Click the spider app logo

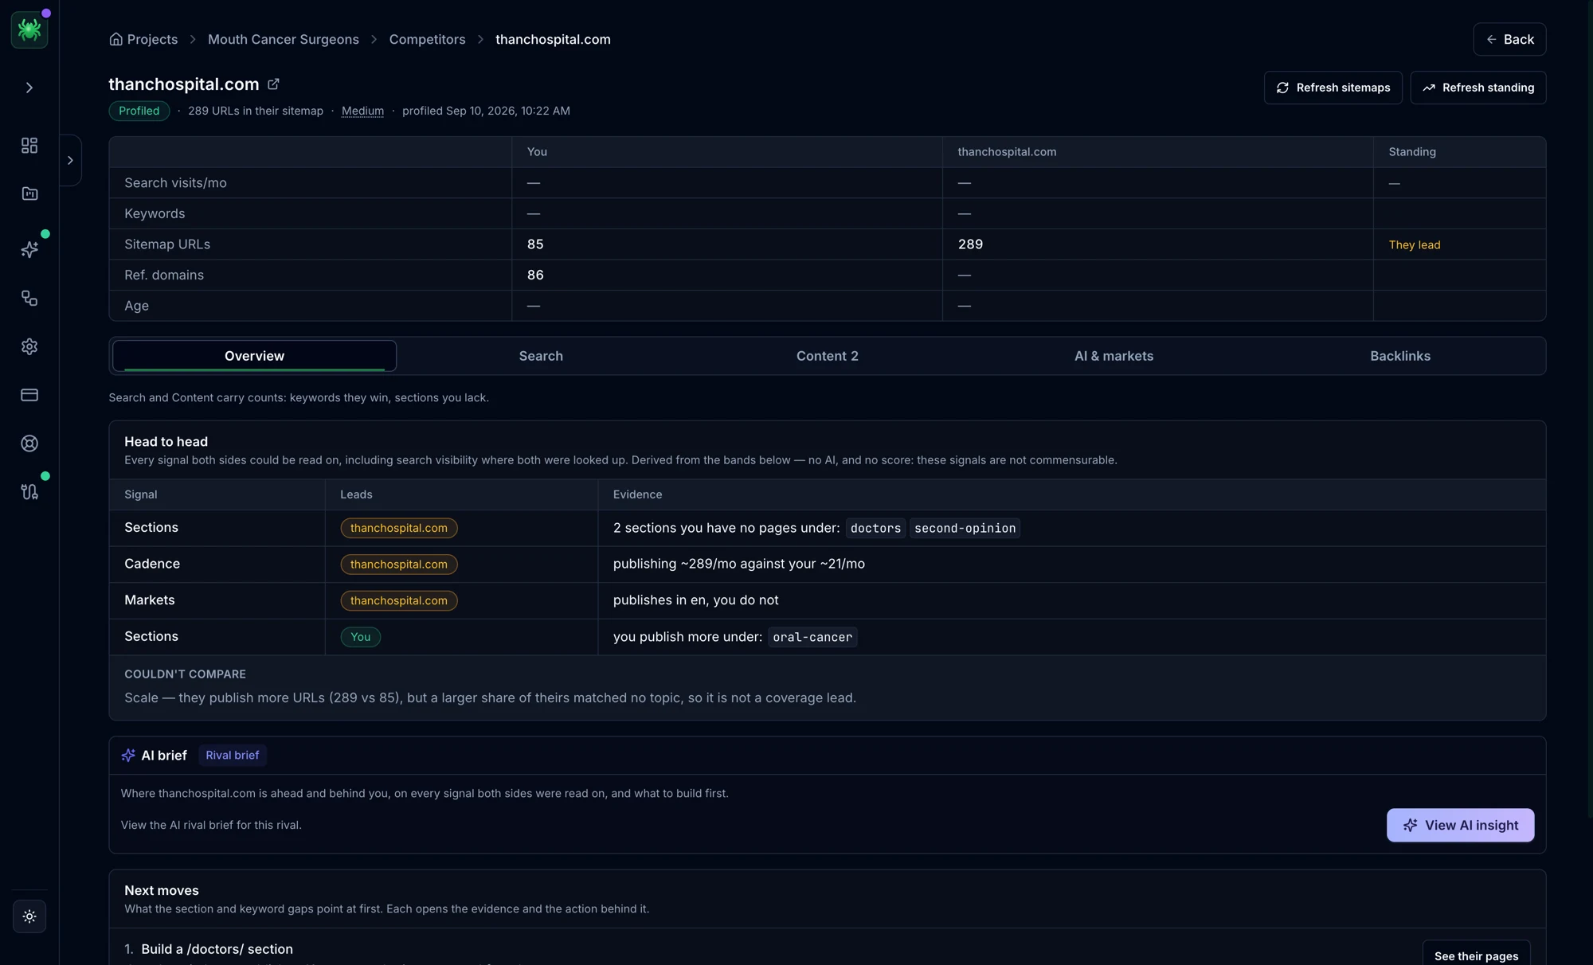29,30
